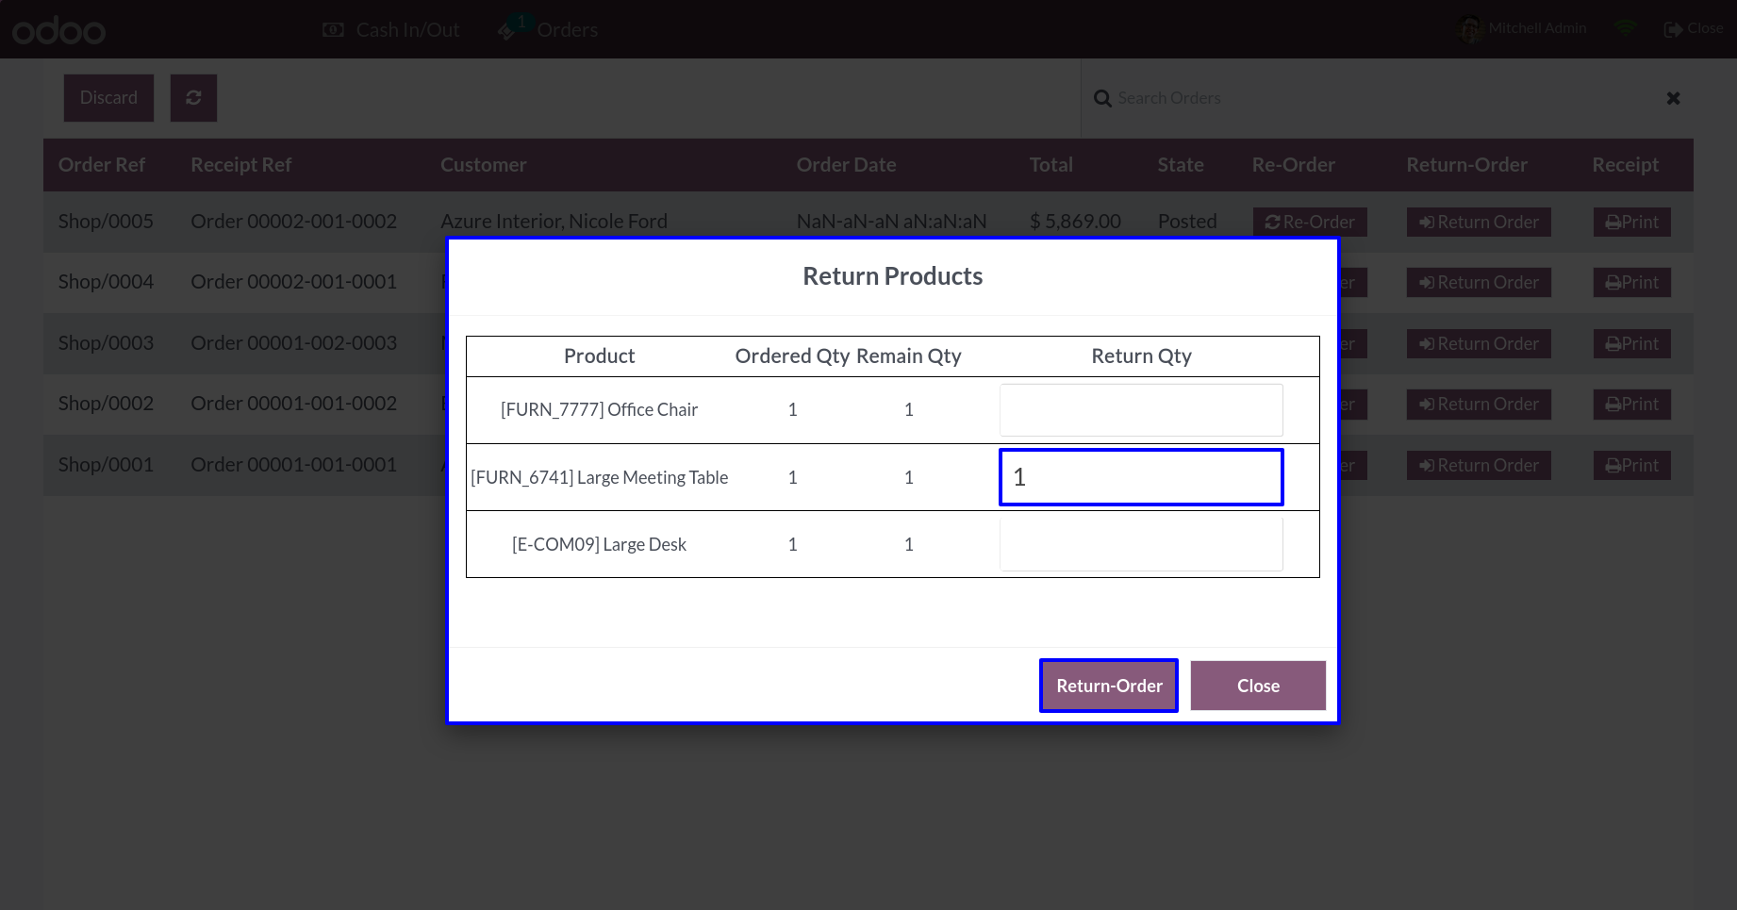Open the Orders menu with ticket icon
This screenshot has width=1737, height=910.
click(548, 30)
